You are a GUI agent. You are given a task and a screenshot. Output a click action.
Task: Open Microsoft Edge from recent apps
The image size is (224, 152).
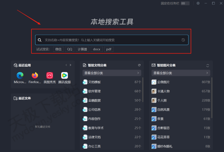[20, 76]
